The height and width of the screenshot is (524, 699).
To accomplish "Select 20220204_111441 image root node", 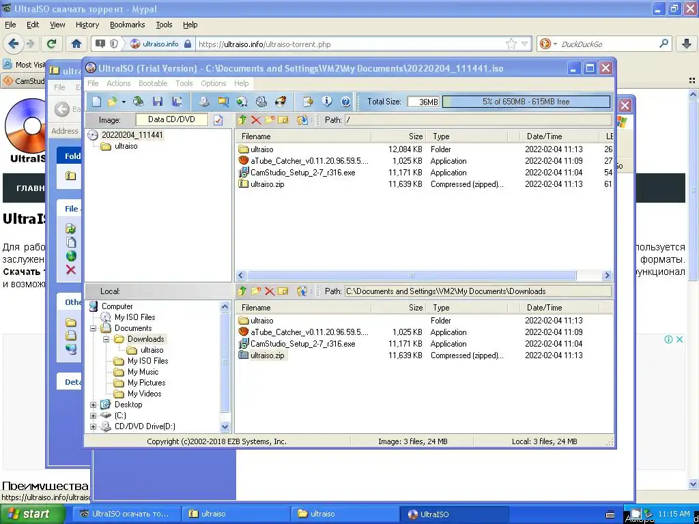I will point(132,135).
